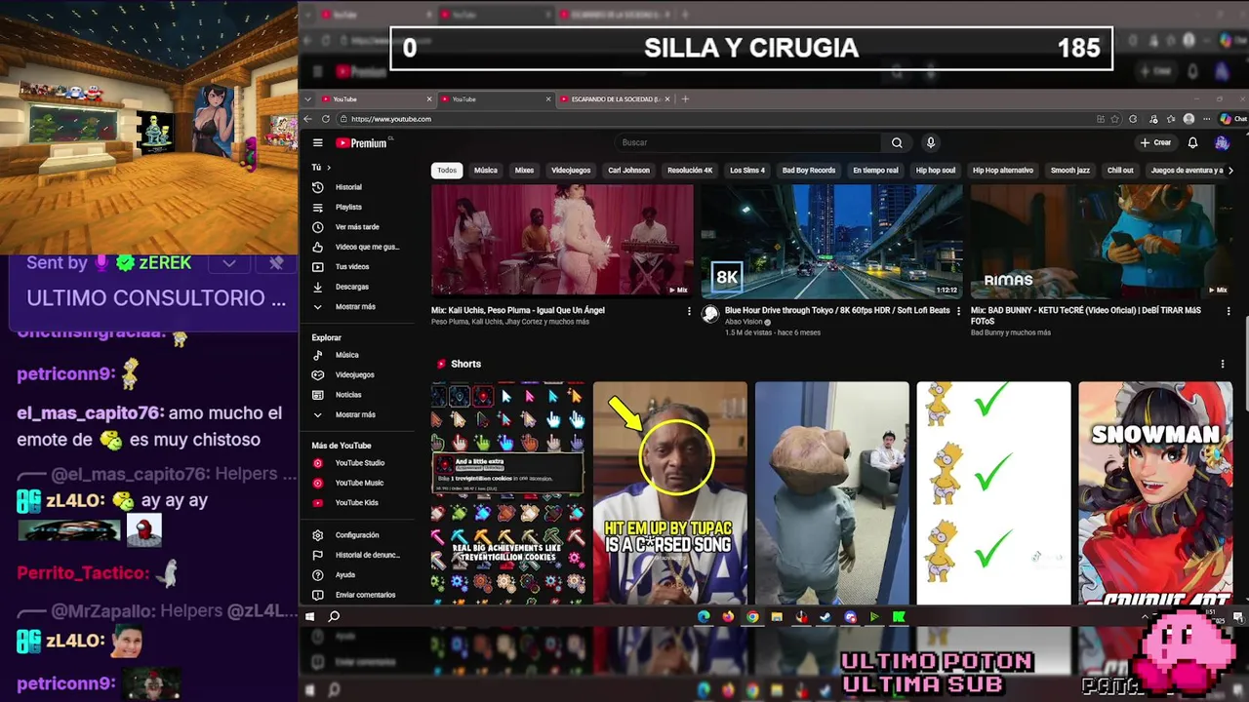Select the Música filter chip
Screen dimensions: 1249x702
[x=486, y=171]
